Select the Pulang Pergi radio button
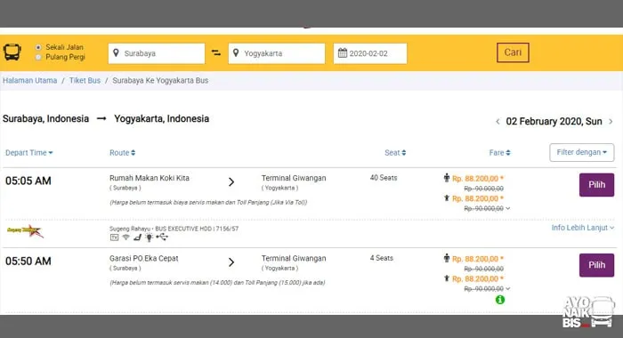The width and height of the screenshot is (623, 338). (x=38, y=57)
